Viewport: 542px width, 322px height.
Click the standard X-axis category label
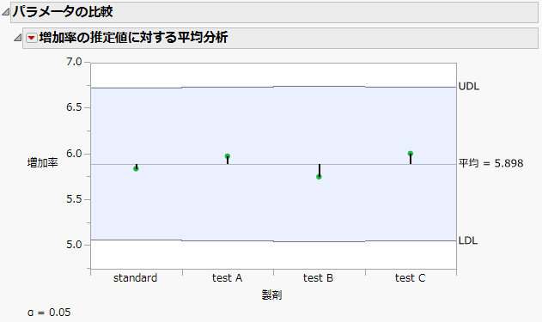pyautogui.click(x=135, y=277)
